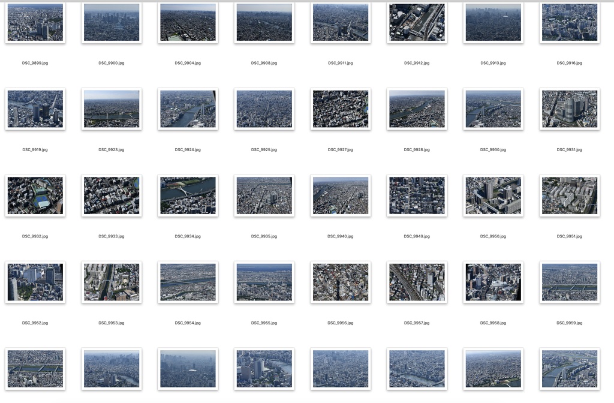Select the DSC_9928.jpg filename
This screenshot has width=614, height=403.
click(x=417, y=149)
